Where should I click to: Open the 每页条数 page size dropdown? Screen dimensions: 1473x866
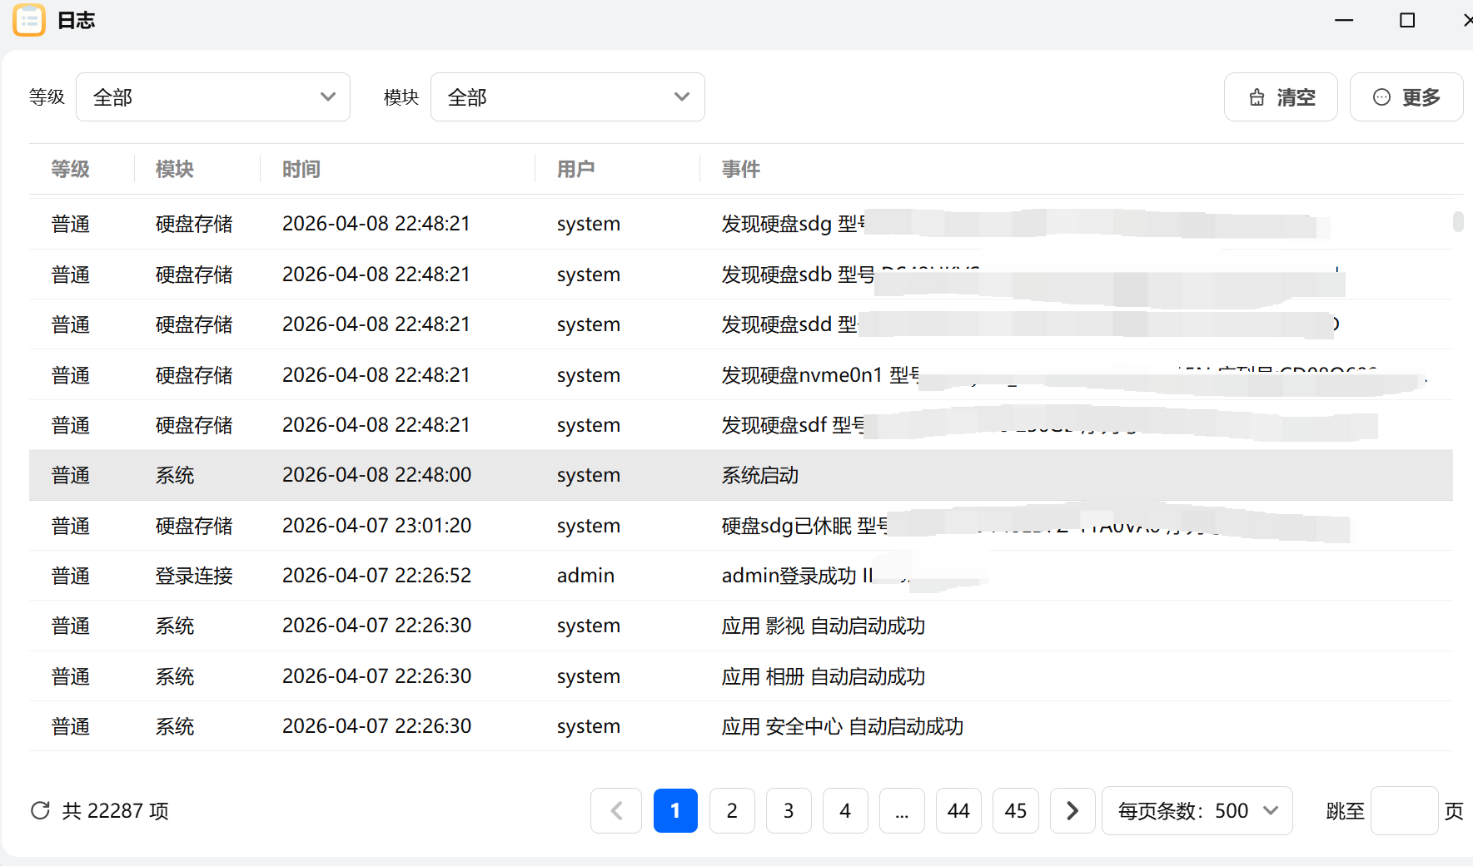(x=1197, y=810)
